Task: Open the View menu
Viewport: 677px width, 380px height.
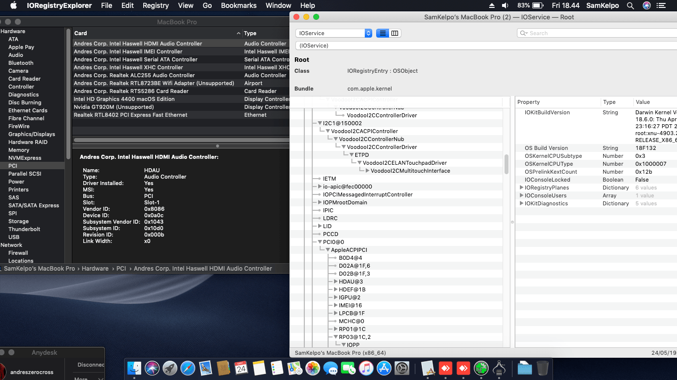Action: point(186,5)
